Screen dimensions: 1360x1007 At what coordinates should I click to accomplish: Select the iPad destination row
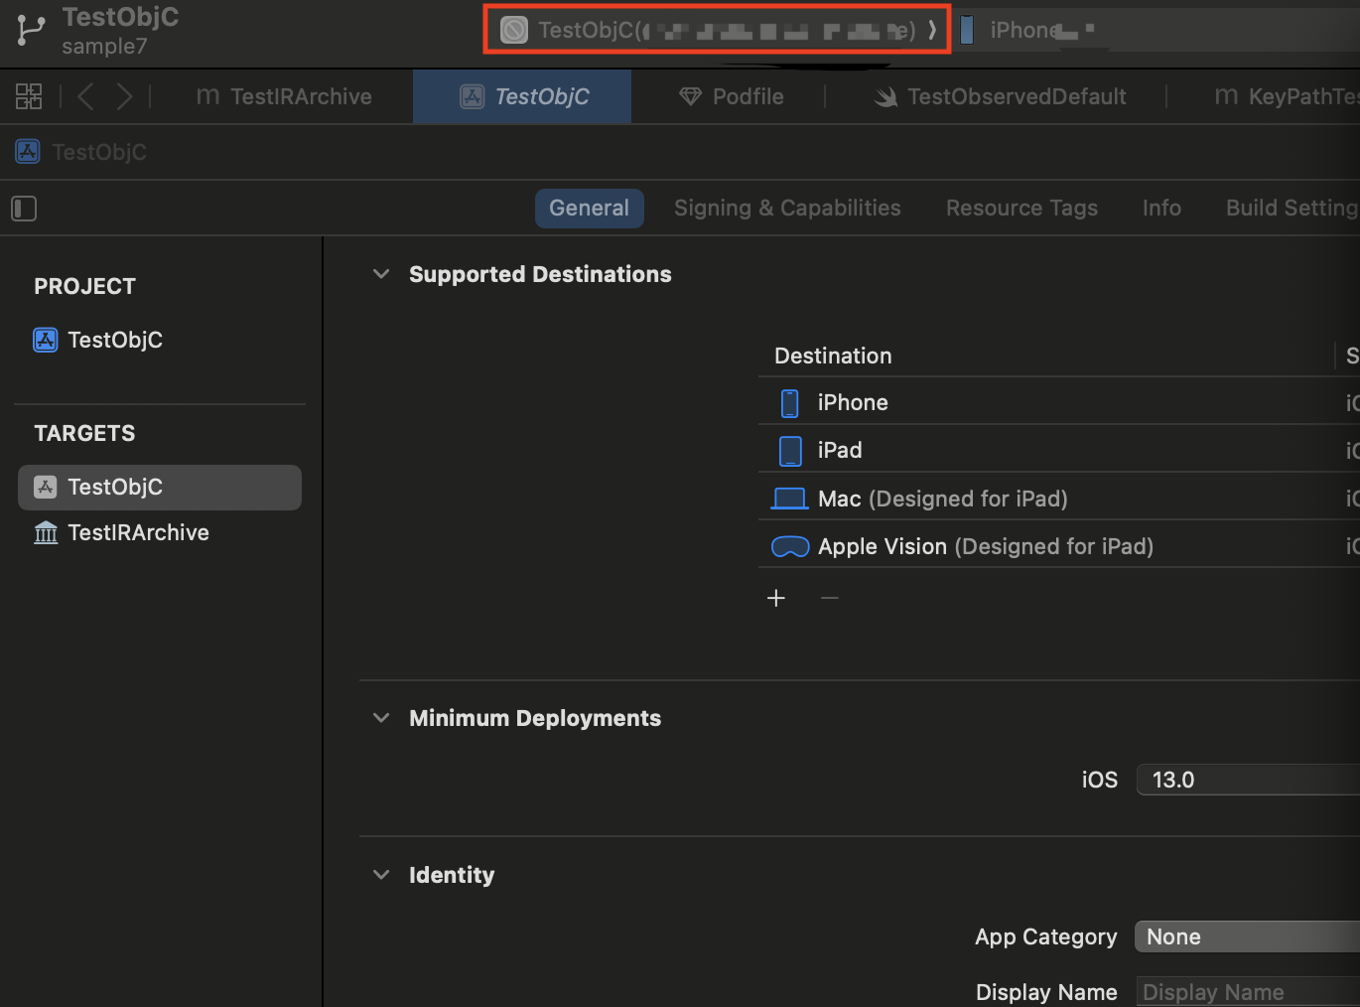[x=1059, y=450]
